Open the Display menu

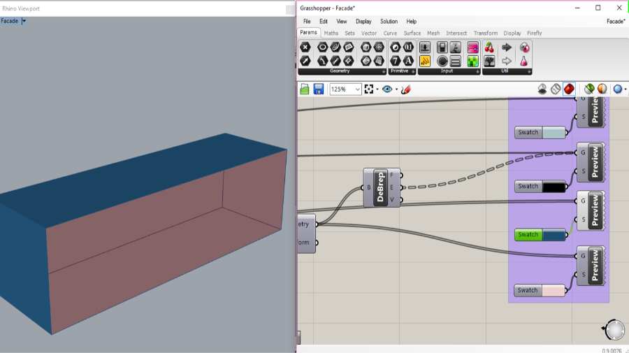tap(363, 21)
